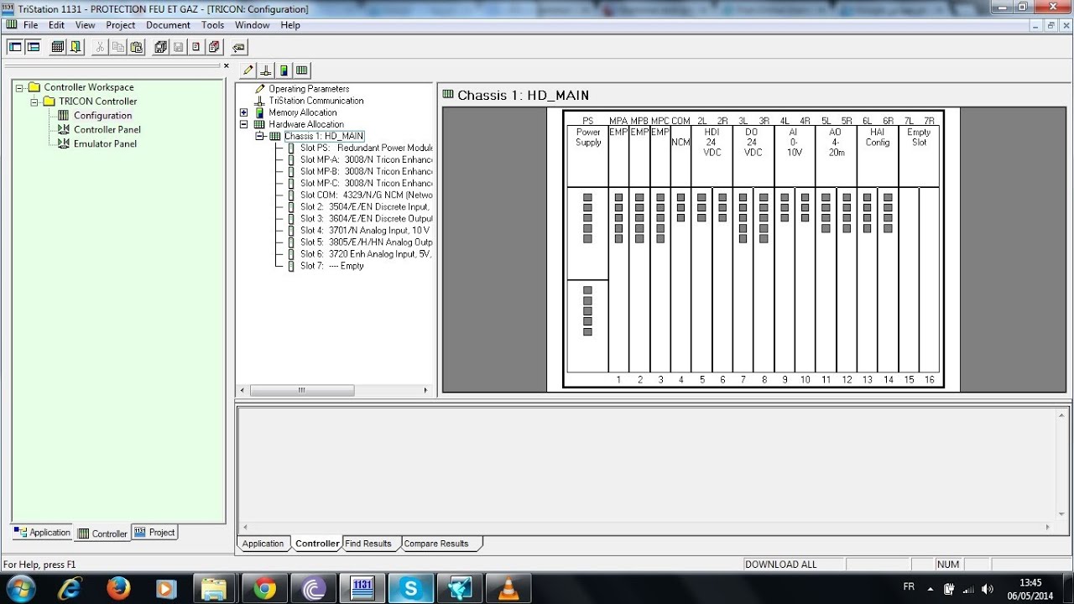
Task: Click the configuration tree horizontal scrollbar thumb
Action: coord(302,391)
